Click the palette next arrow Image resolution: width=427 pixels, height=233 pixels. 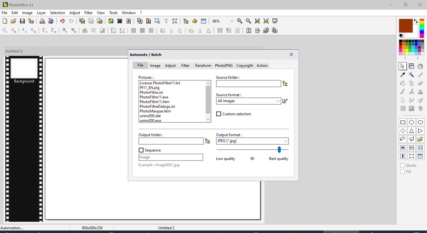(418, 58)
